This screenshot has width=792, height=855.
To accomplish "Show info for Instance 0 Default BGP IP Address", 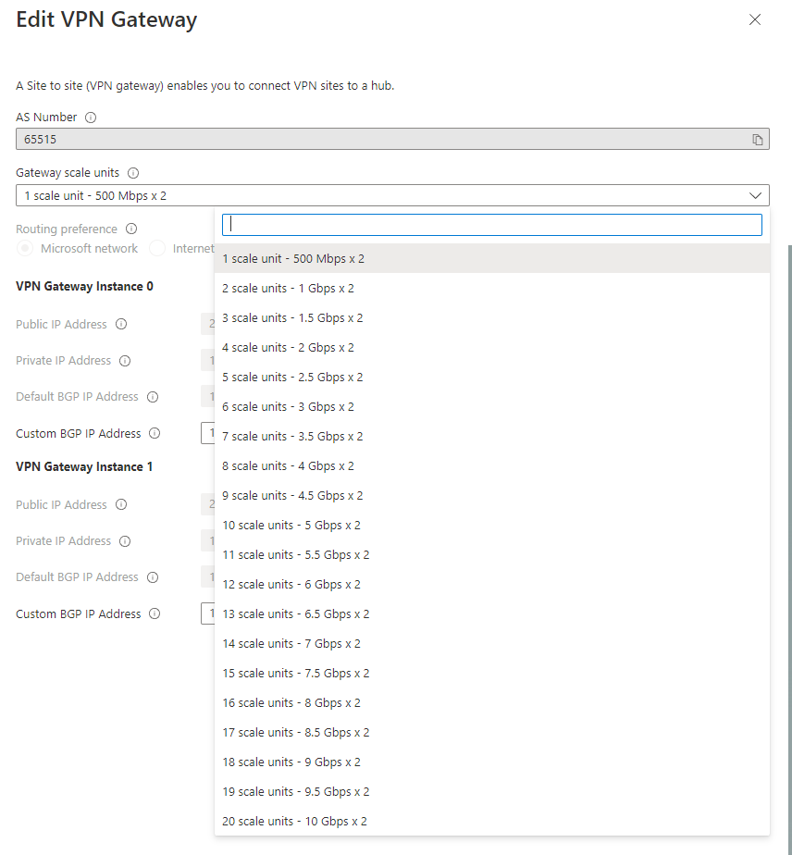I will [153, 397].
